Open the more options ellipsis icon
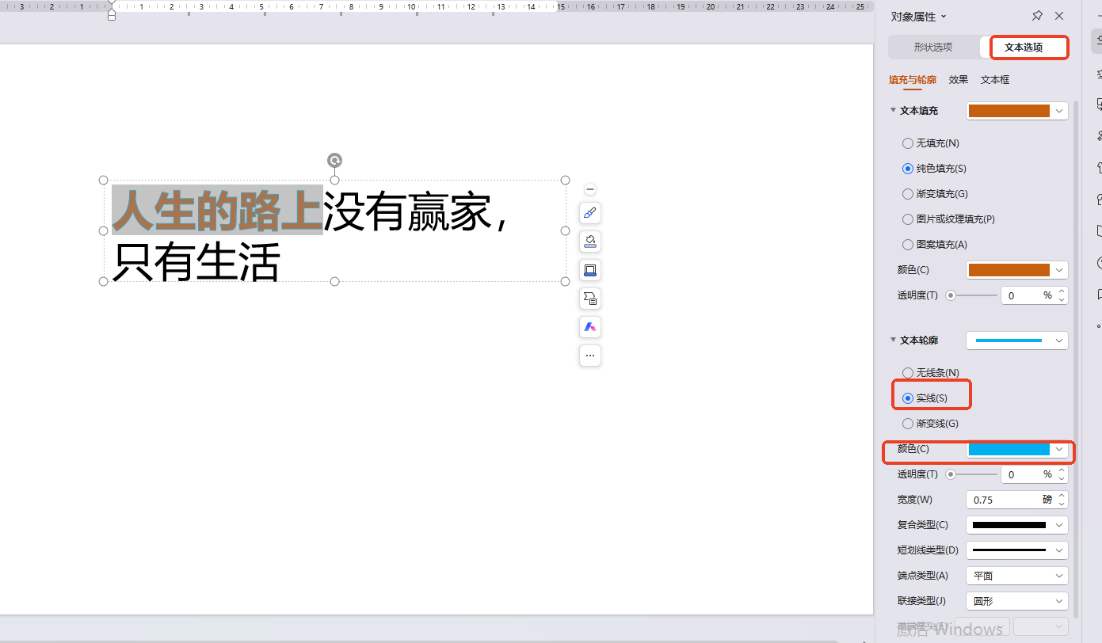Viewport: 1102px width, 643px height. tap(589, 356)
